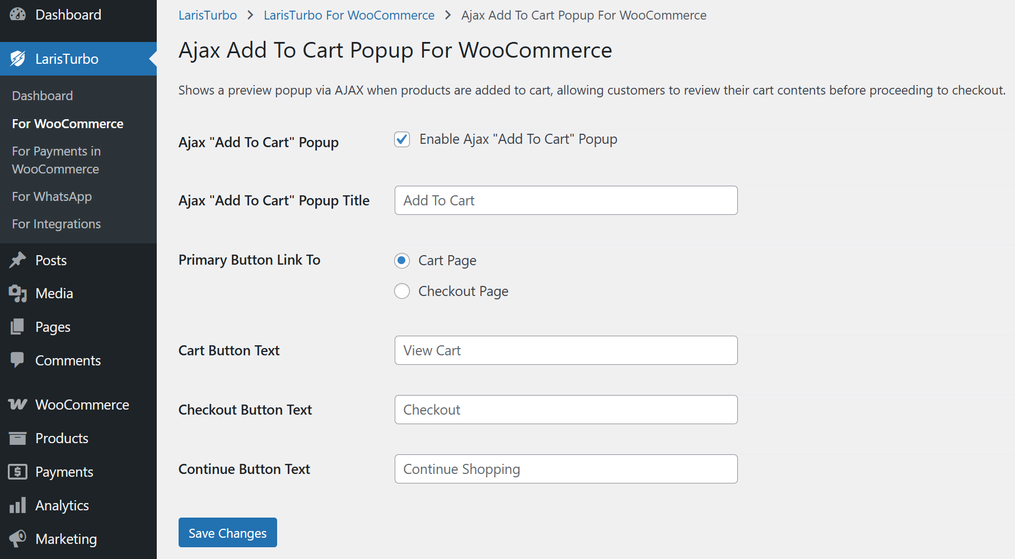Open the For Integrations submenu item
Viewport: 1015px width, 559px height.
[56, 224]
